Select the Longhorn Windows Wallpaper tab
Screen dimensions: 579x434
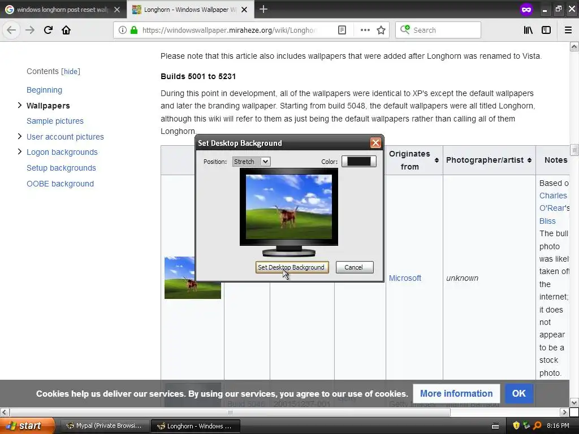pos(191,10)
